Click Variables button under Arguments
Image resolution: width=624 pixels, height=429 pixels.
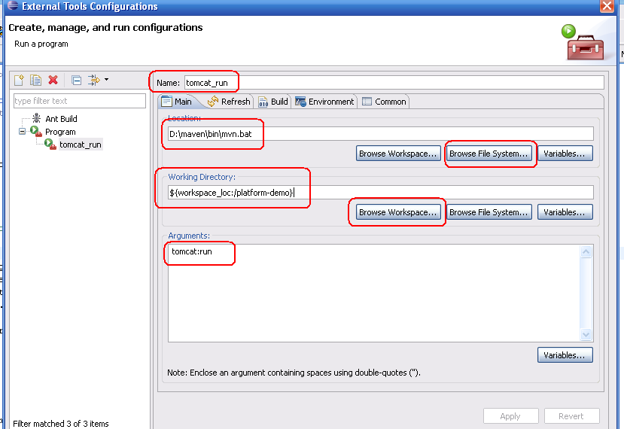click(565, 355)
